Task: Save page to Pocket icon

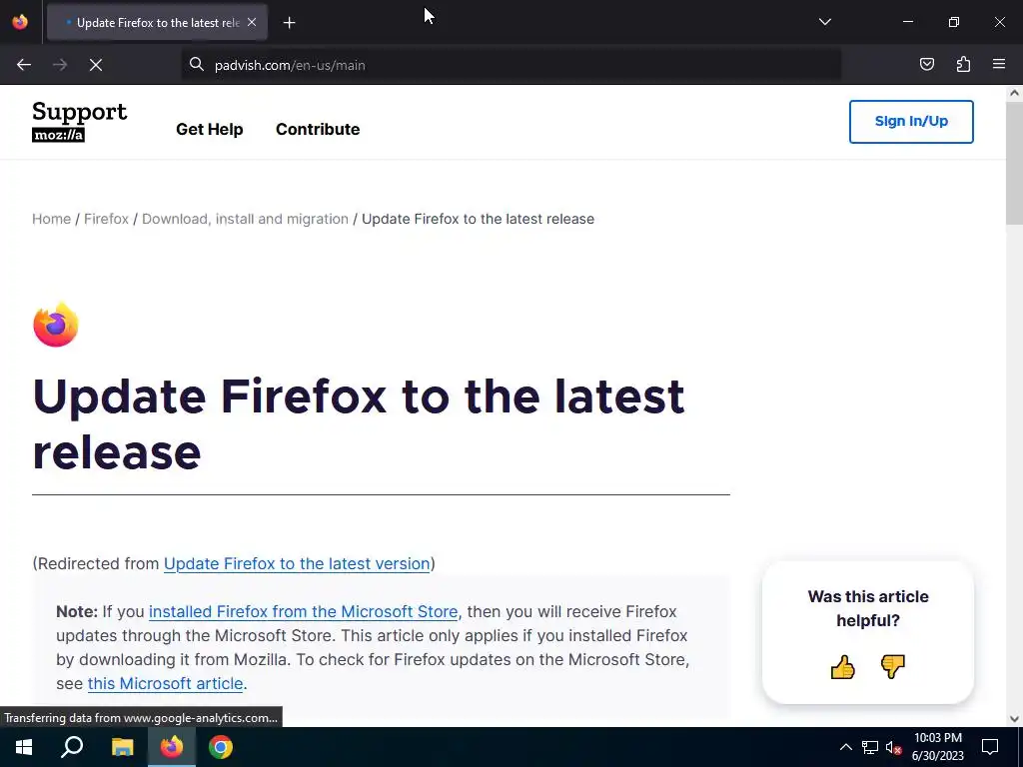Action: pyautogui.click(x=926, y=64)
